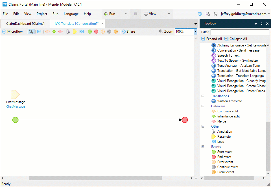271x187 pixels.
Task: Select the pointer selection tool
Action: pos(31,32)
